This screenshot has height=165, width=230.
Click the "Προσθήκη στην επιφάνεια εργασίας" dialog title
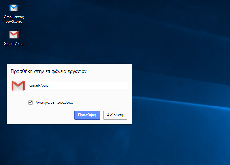coord(49,71)
